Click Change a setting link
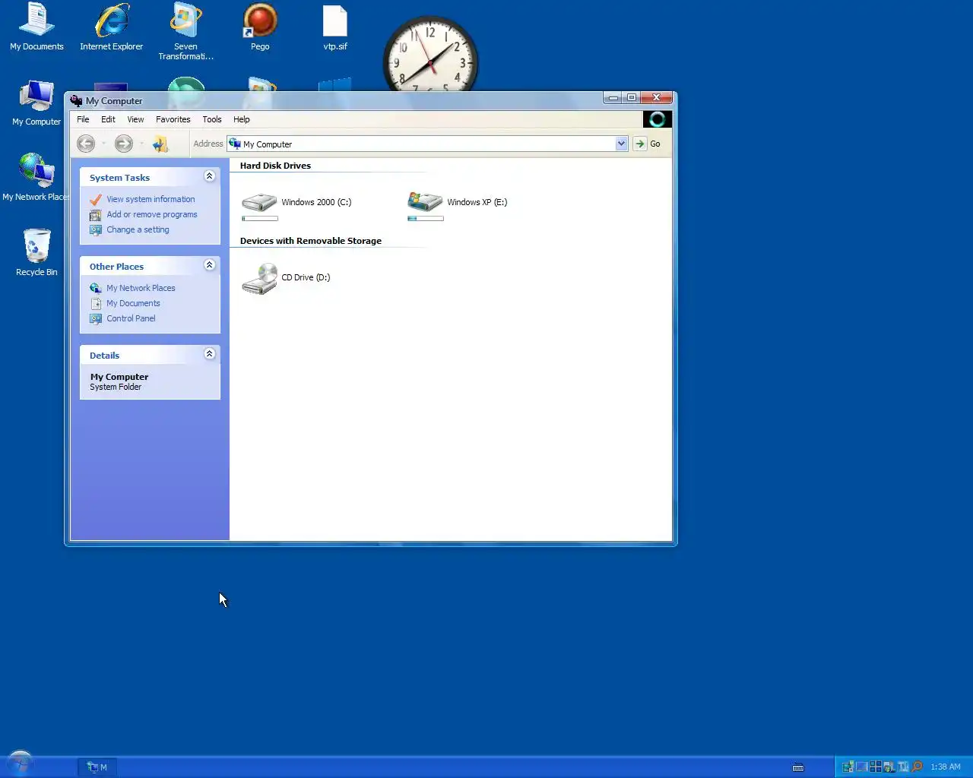The width and height of the screenshot is (973, 778). coord(138,229)
